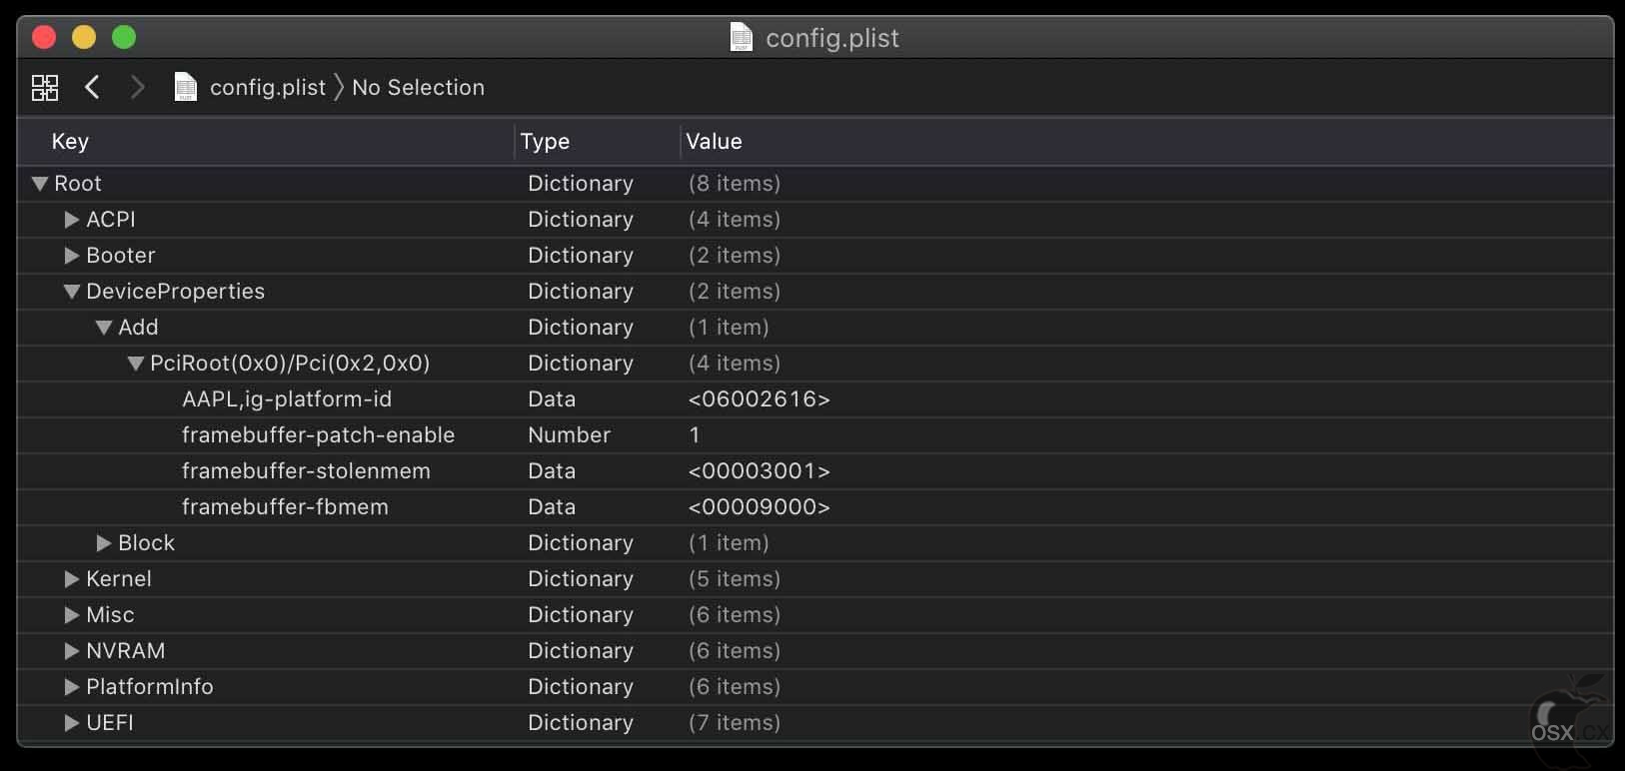Collapse the PciRoot(0x0)/Pci(0x2,0x0) entry
Image resolution: width=1625 pixels, height=771 pixels.
pos(136,364)
